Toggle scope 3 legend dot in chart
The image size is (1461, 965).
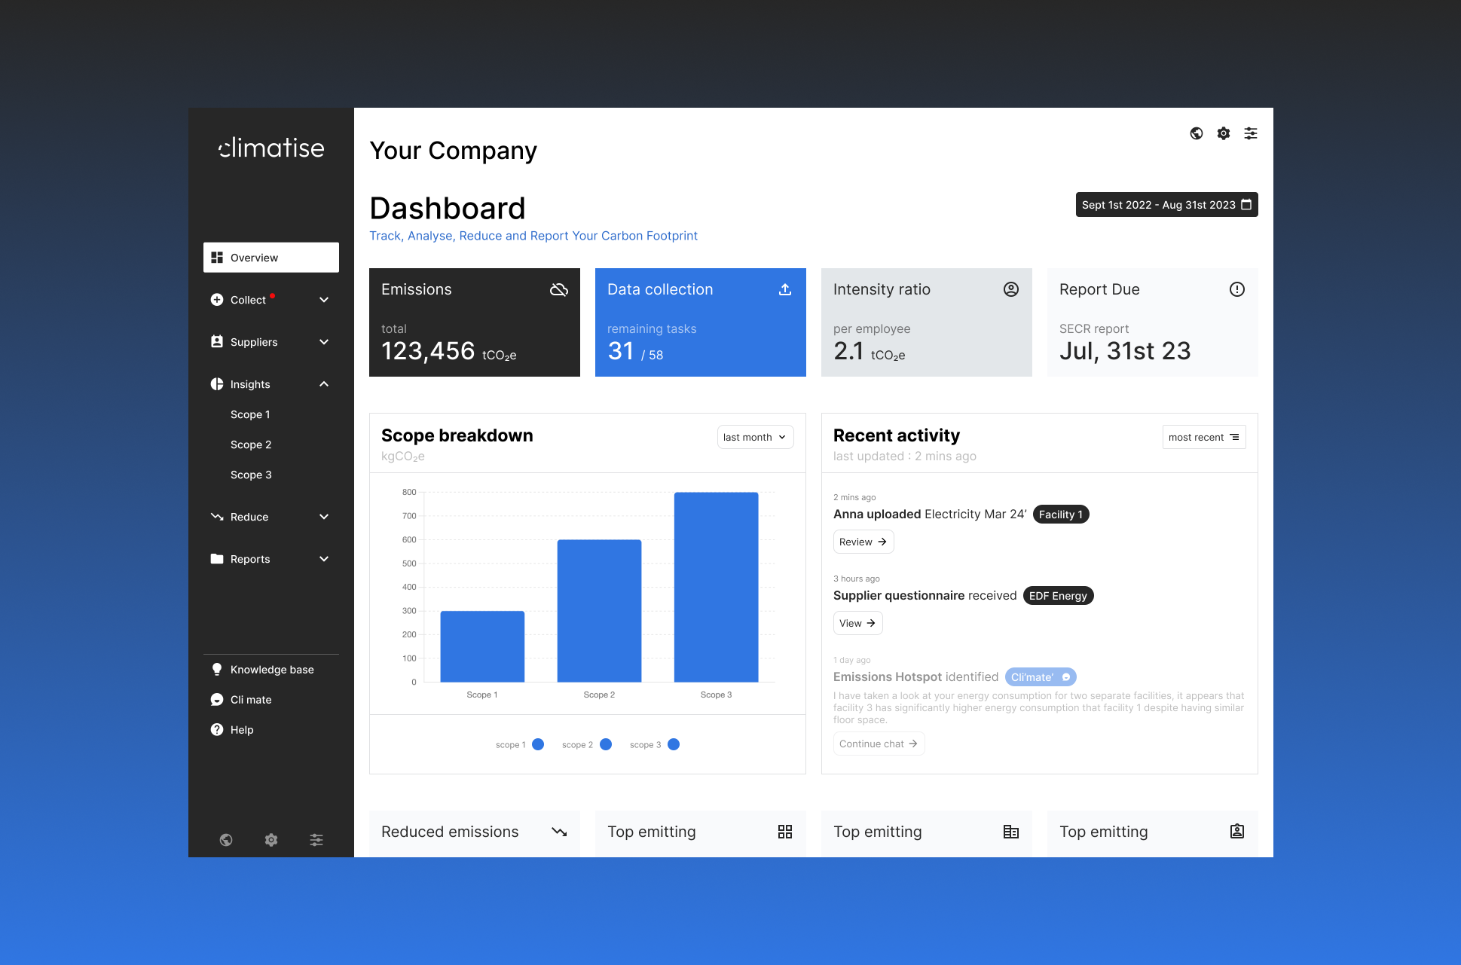674,744
